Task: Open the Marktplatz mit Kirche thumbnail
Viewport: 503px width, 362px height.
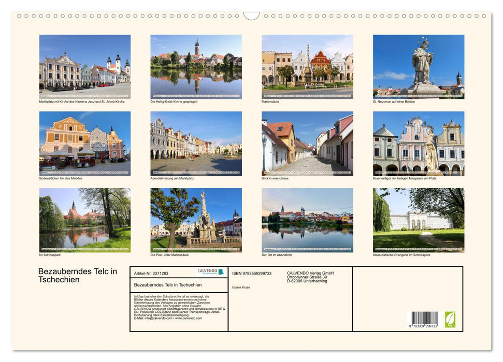Action: pyautogui.click(x=85, y=67)
